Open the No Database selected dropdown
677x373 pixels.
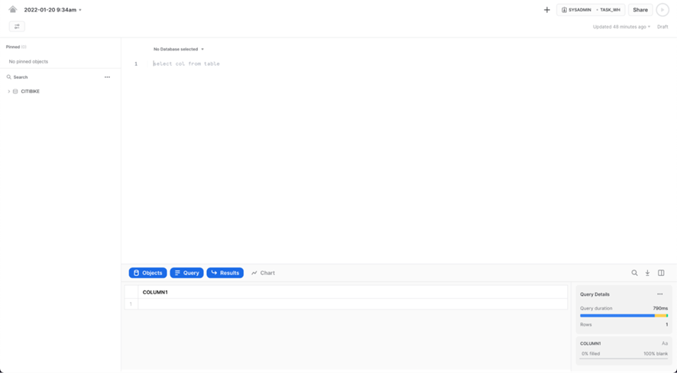click(179, 49)
